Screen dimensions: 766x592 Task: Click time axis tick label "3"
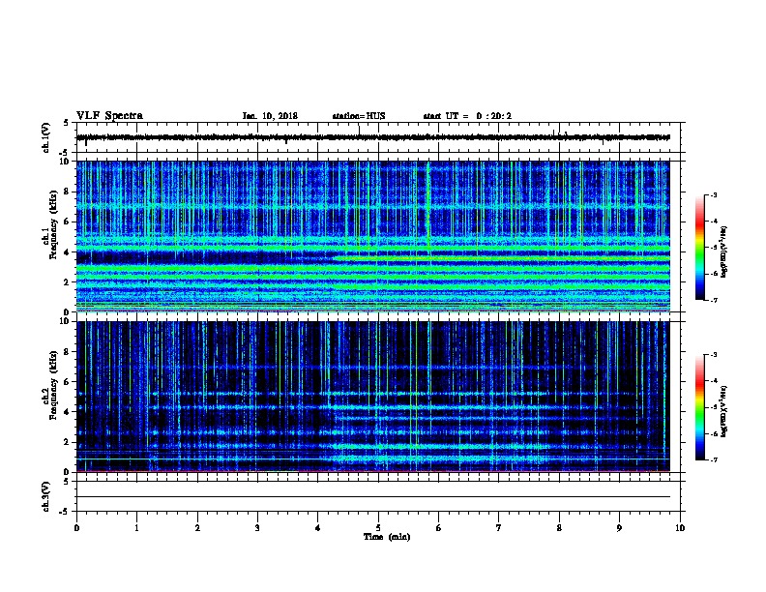257,528
